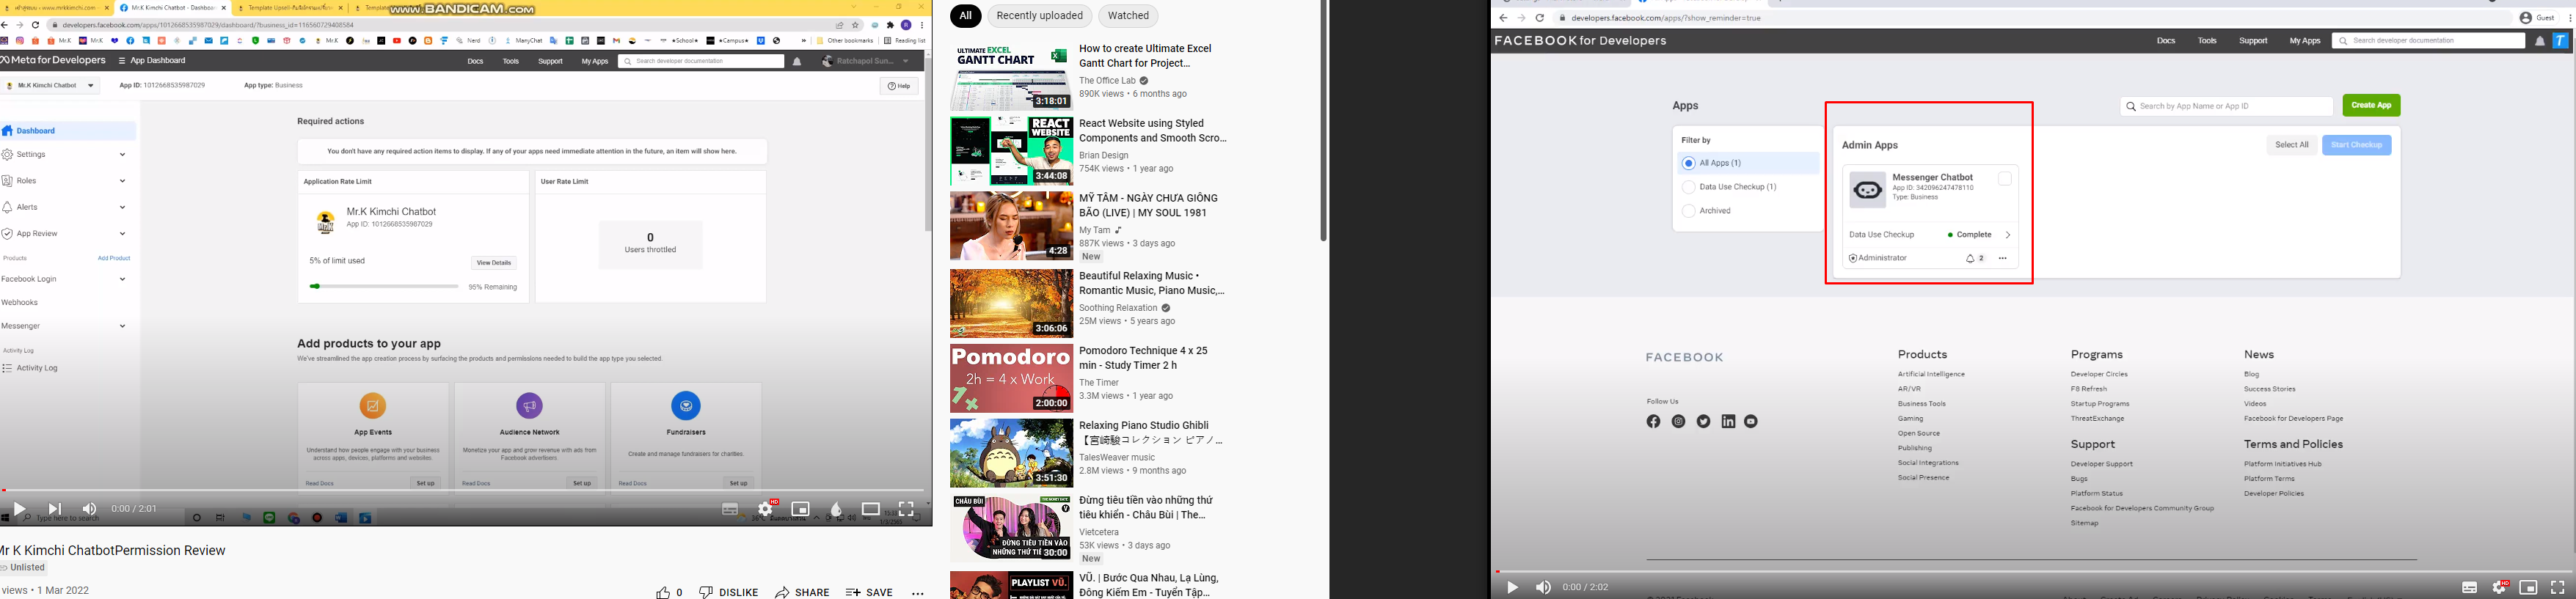Toggle subtitles on the 2:02 video
2576x599 pixels.
[x=2469, y=587]
